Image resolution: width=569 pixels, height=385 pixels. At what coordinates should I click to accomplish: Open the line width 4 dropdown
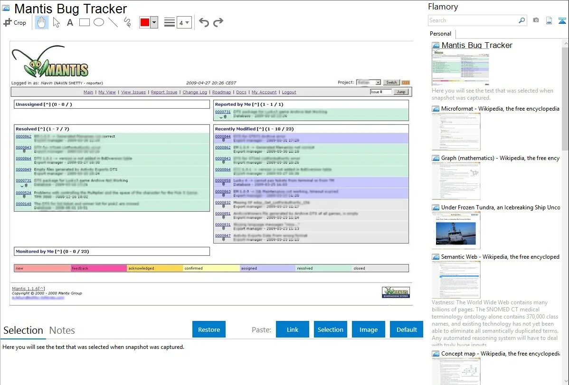(184, 23)
